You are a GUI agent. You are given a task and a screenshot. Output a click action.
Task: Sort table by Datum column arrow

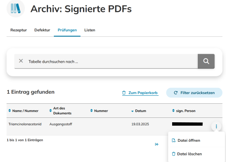coord(132,111)
